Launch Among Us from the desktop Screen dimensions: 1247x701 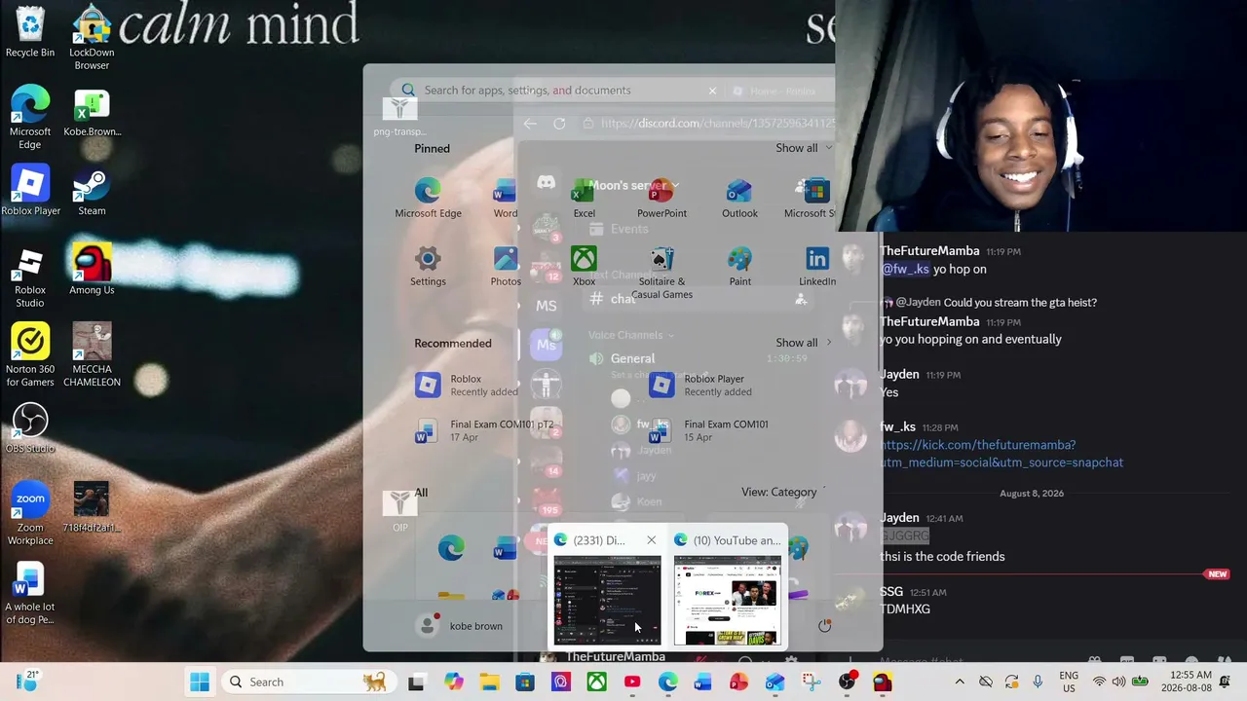coord(92,270)
